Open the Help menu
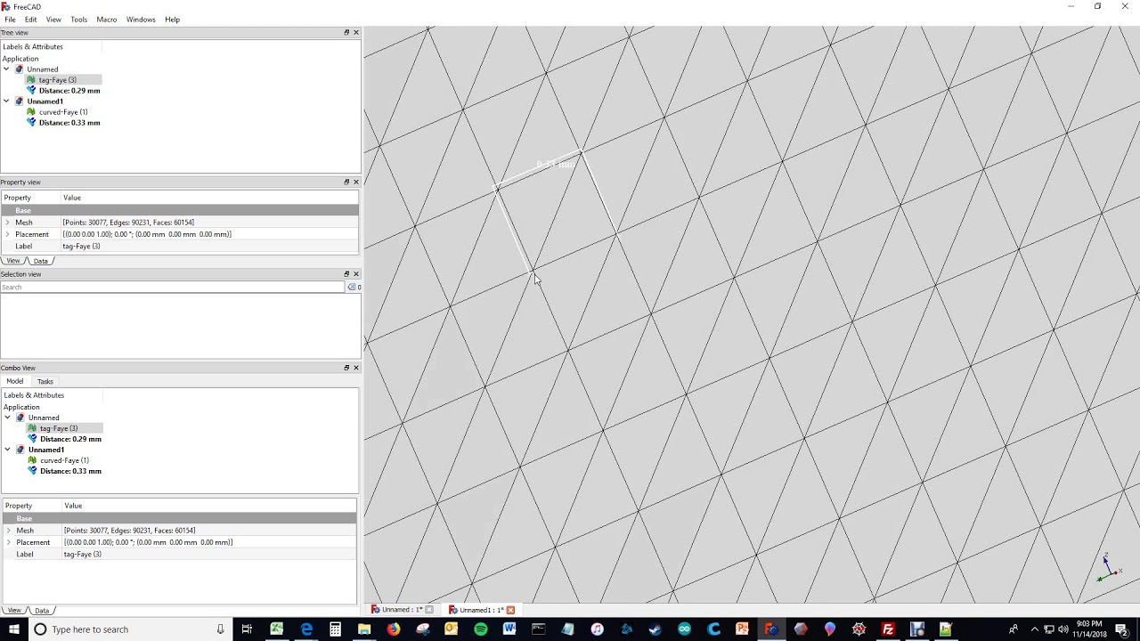This screenshot has width=1140, height=641. pyautogui.click(x=173, y=20)
